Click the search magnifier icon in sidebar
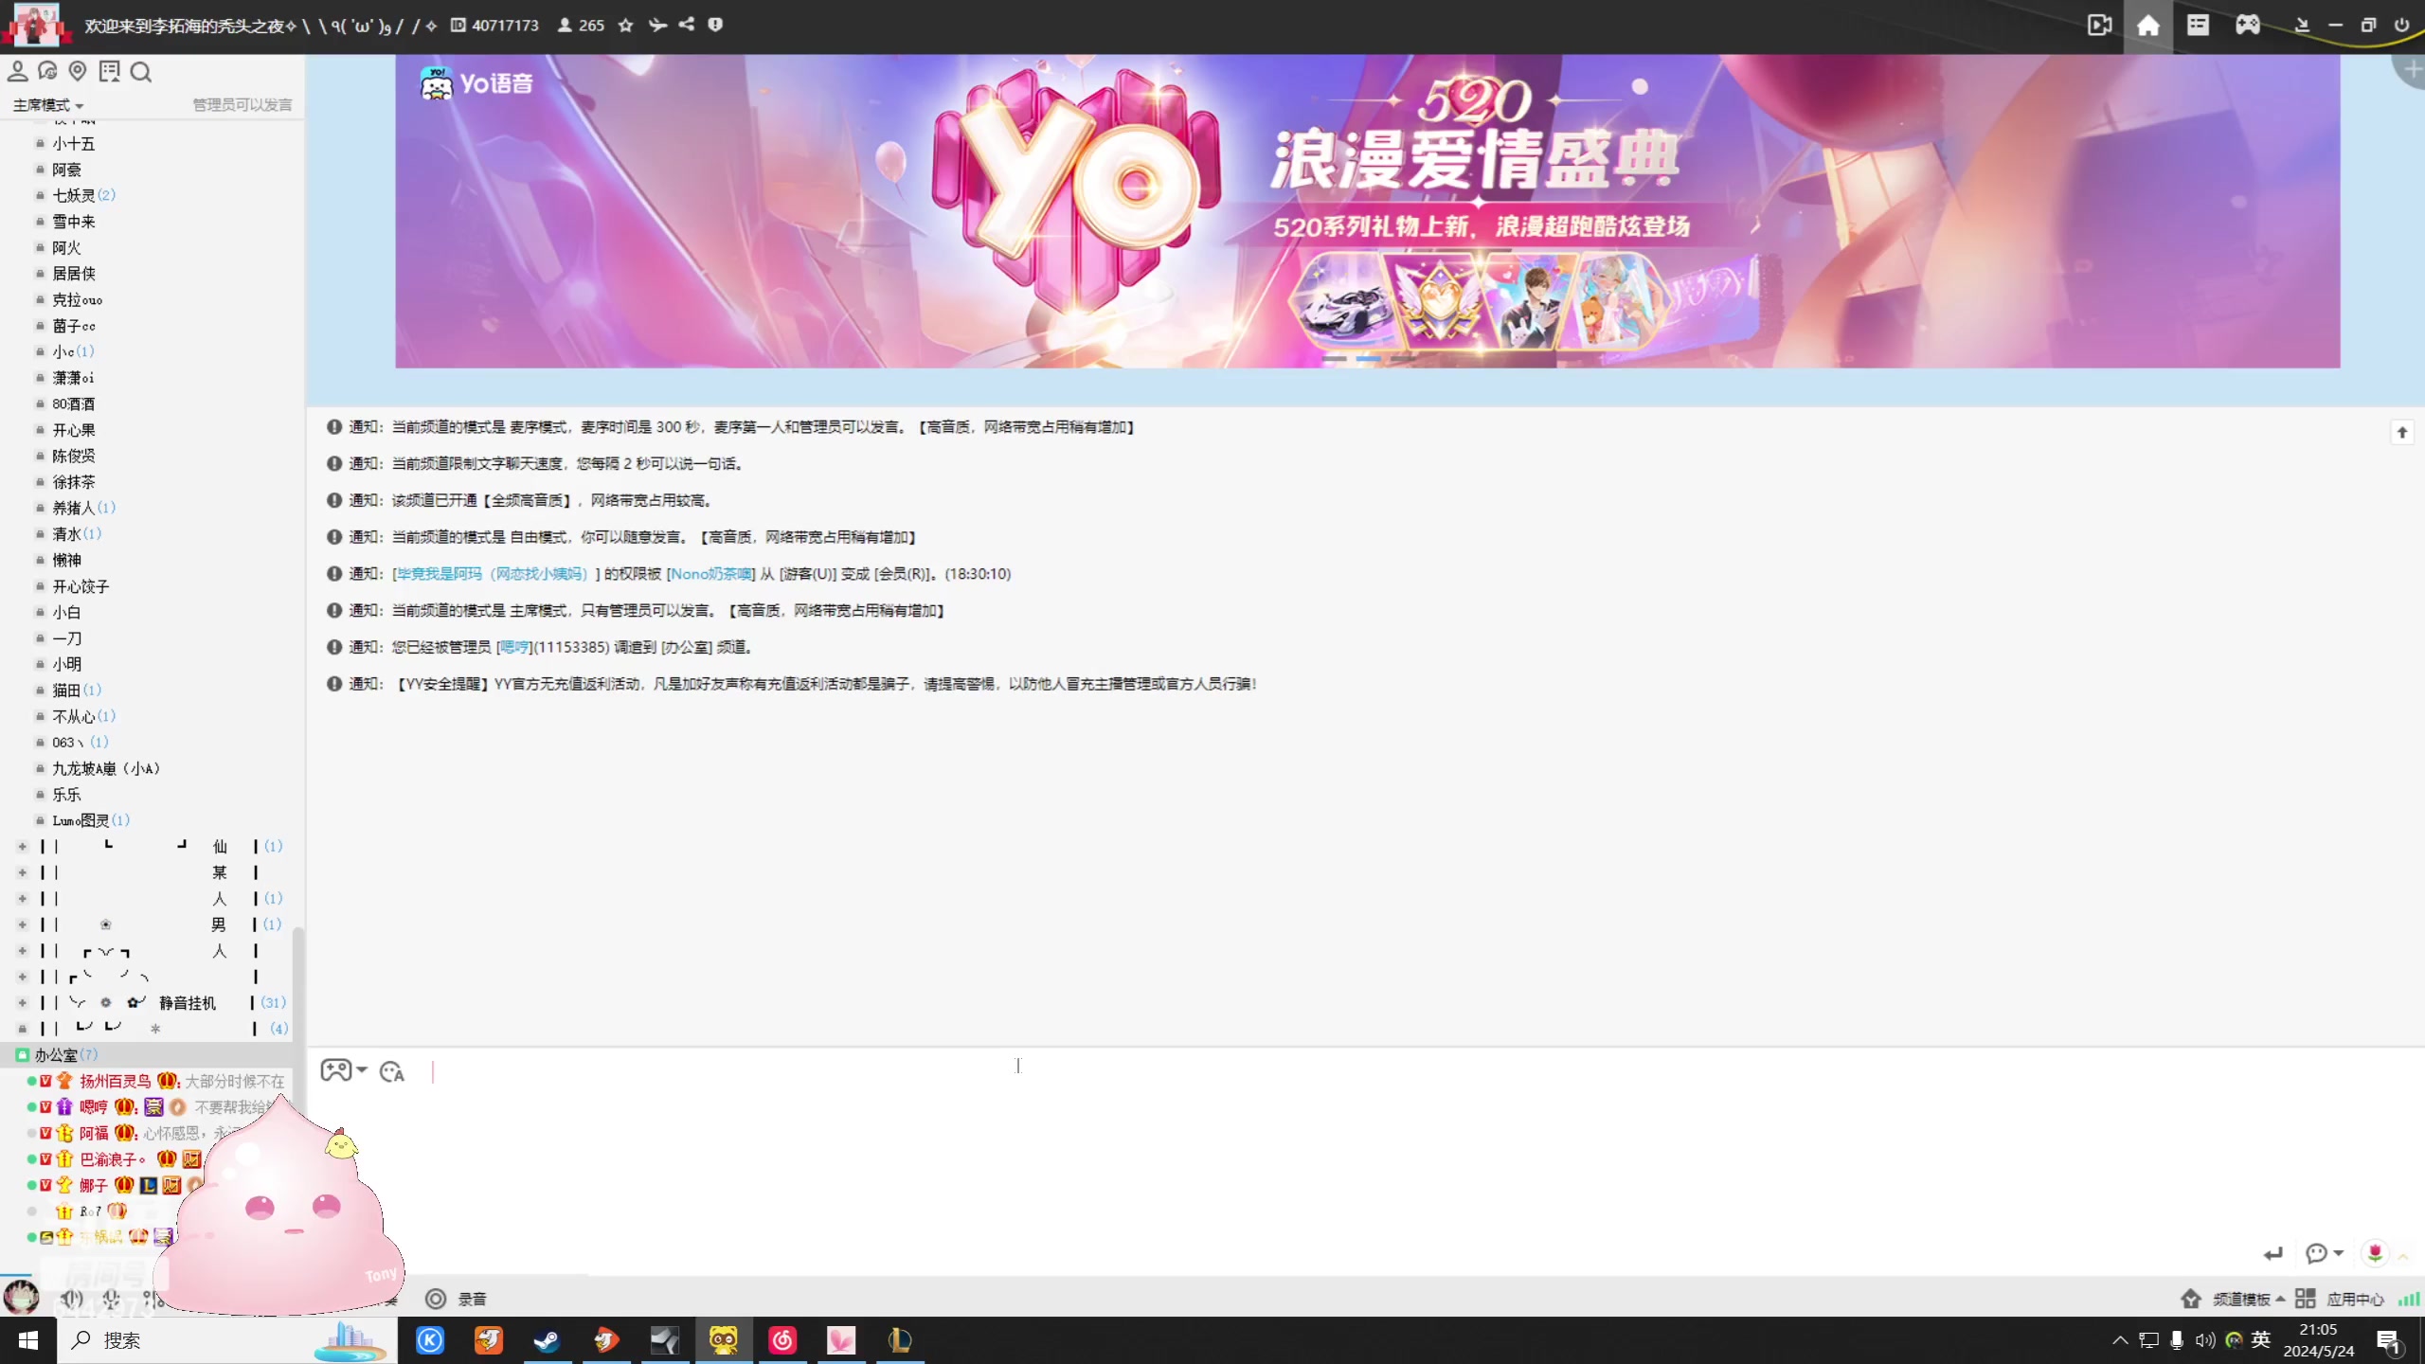 point(141,72)
